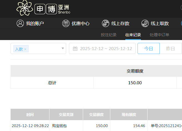Image resolution: width=182 pixels, height=131 pixels.
Task: Open the date range picker field
Action: 102,48
